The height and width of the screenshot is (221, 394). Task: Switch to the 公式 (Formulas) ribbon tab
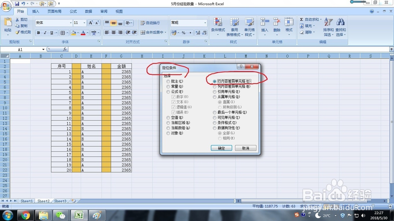click(x=73, y=11)
